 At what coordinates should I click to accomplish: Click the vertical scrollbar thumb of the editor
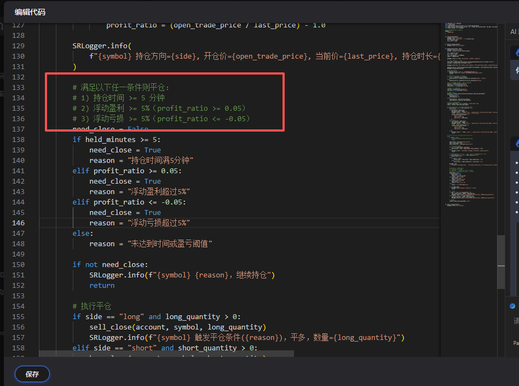coord(501,262)
